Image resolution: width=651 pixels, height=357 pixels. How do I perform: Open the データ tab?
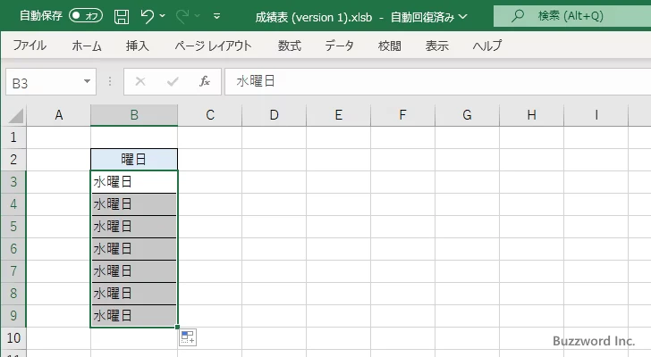click(339, 46)
